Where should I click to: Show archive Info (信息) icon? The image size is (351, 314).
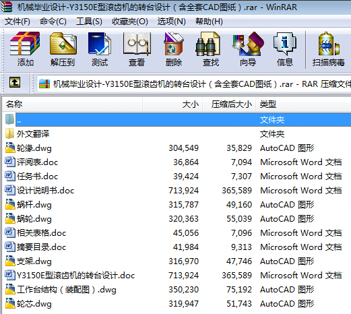tap(285, 44)
